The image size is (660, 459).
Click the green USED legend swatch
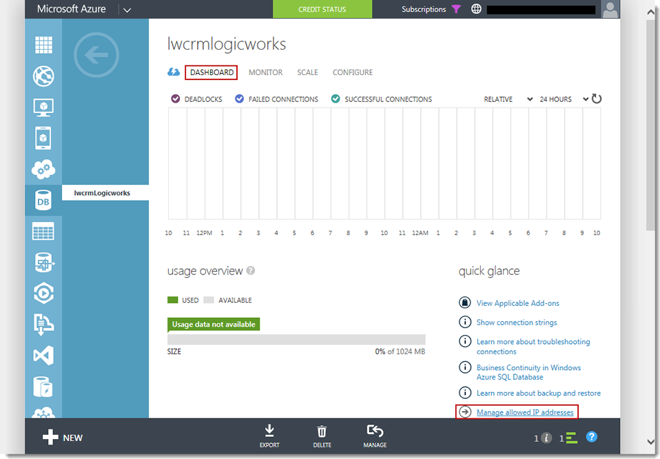click(172, 300)
